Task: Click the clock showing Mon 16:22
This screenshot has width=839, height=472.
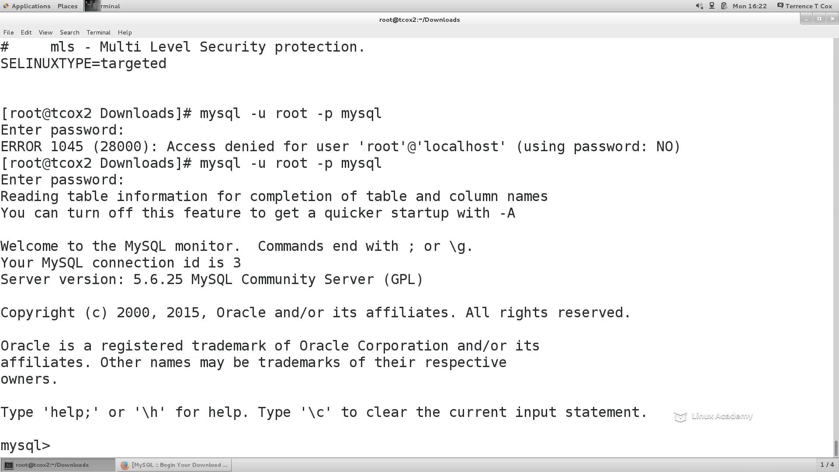Action: click(749, 7)
